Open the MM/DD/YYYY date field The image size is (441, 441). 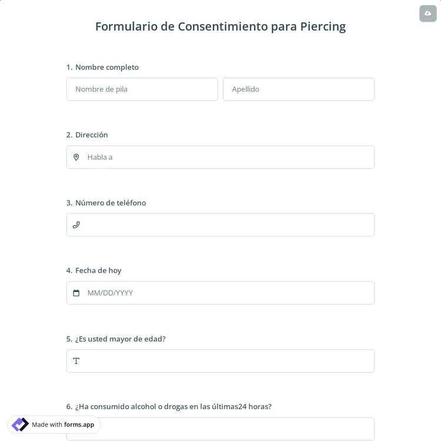226,293
